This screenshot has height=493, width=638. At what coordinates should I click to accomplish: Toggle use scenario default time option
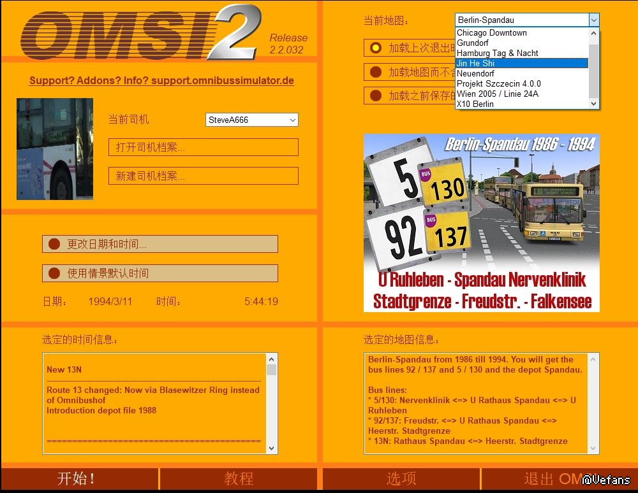point(160,273)
